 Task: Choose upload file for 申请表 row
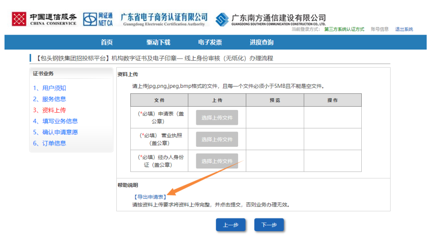pos(217,118)
